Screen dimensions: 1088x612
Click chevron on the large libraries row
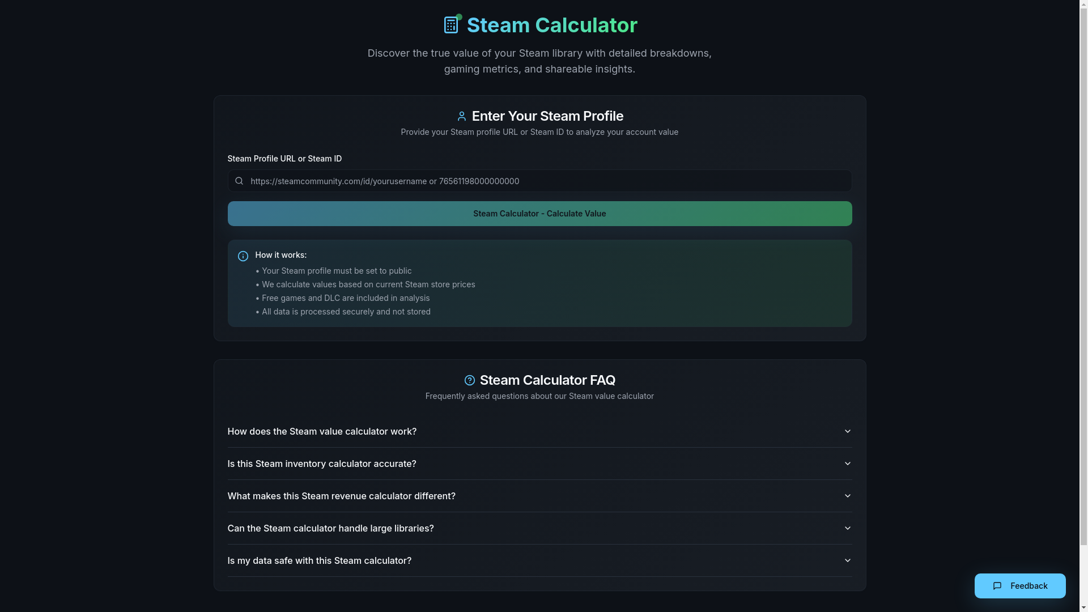point(848,528)
